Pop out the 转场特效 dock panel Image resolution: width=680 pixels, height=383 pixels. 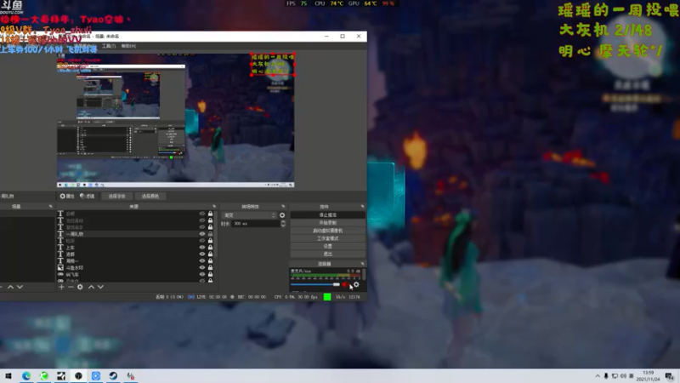(283, 207)
